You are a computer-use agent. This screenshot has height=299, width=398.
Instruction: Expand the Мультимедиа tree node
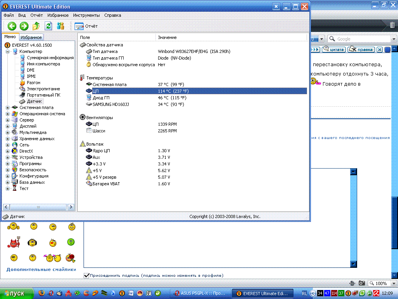pos(8,132)
